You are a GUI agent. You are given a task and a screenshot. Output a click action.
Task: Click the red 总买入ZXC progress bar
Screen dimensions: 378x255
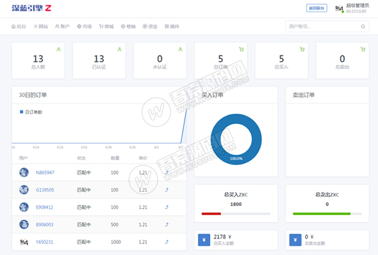(x=211, y=214)
